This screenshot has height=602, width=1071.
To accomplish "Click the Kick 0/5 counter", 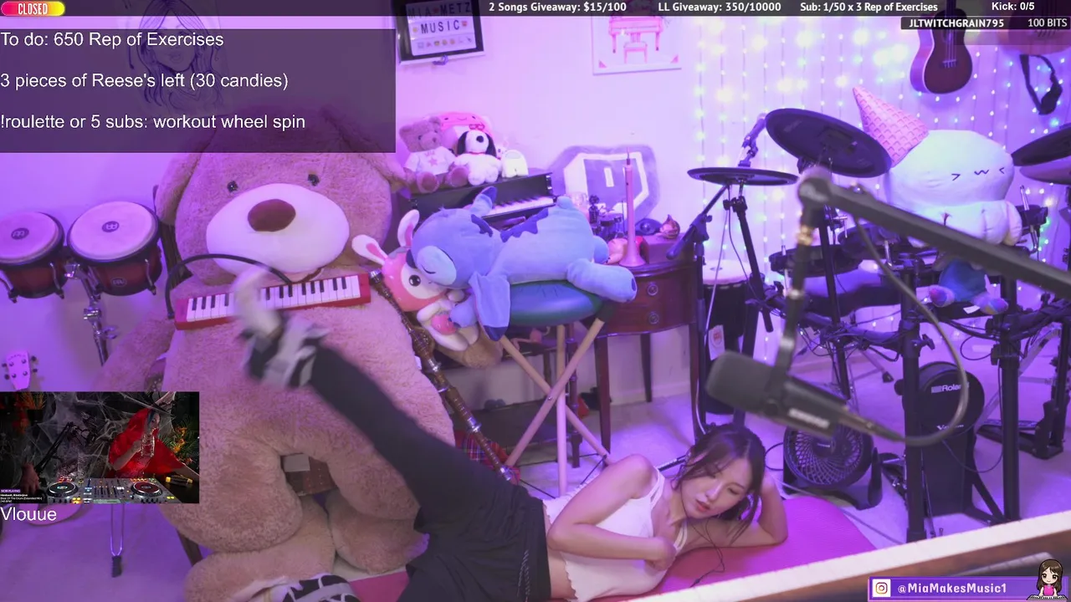I will click(1012, 7).
